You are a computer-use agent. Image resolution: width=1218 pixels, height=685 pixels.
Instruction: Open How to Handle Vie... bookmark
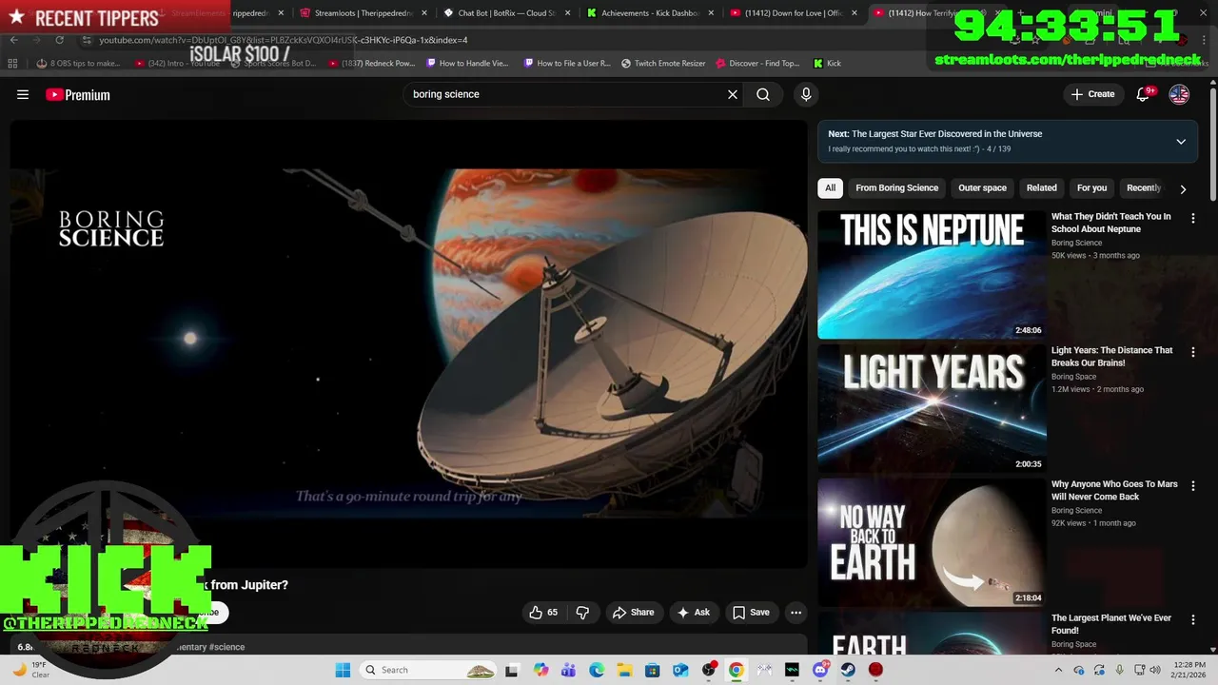click(x=467, y=64)
